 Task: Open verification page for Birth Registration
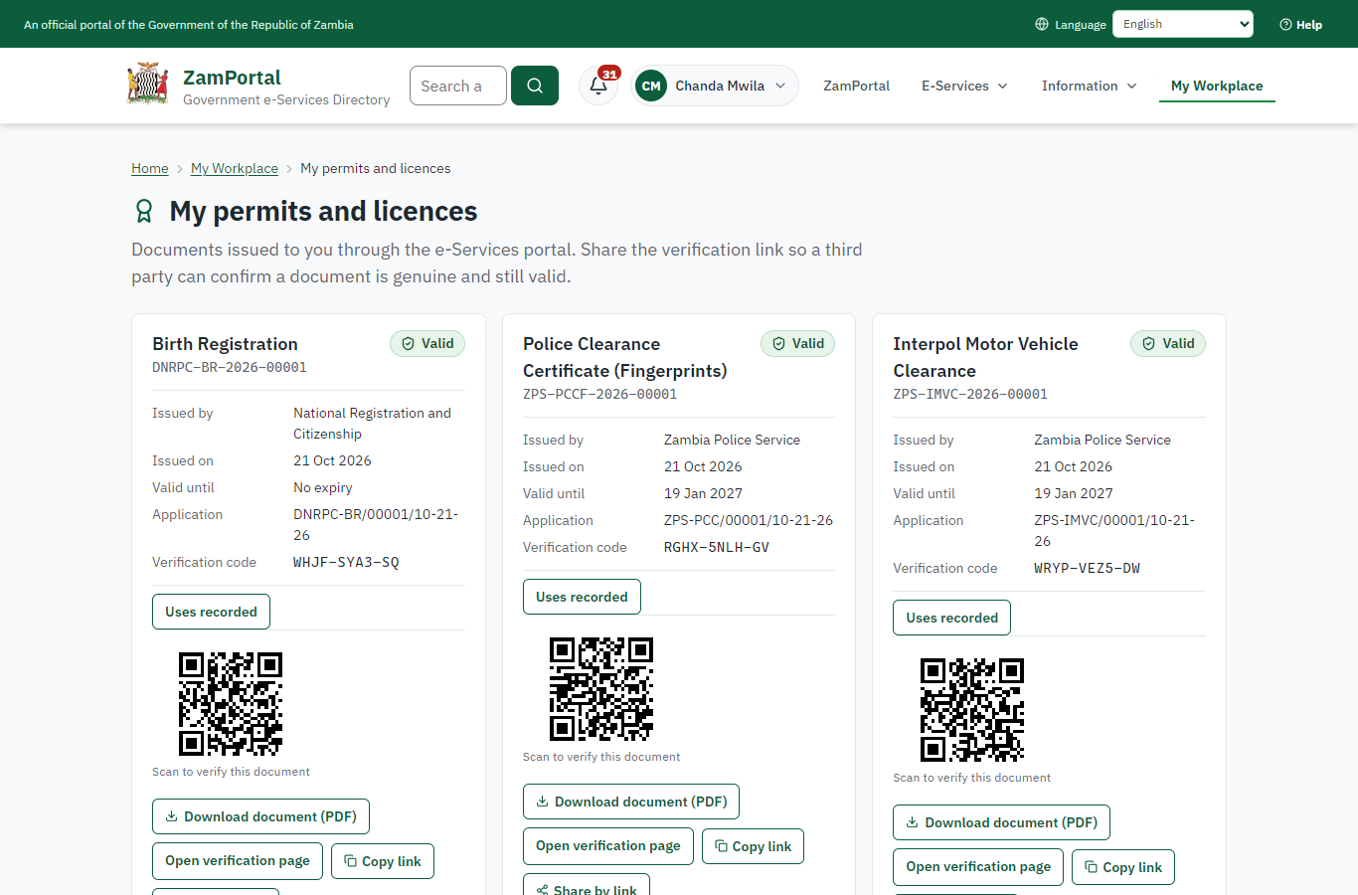pyautogui.click(x=238, y=861)
